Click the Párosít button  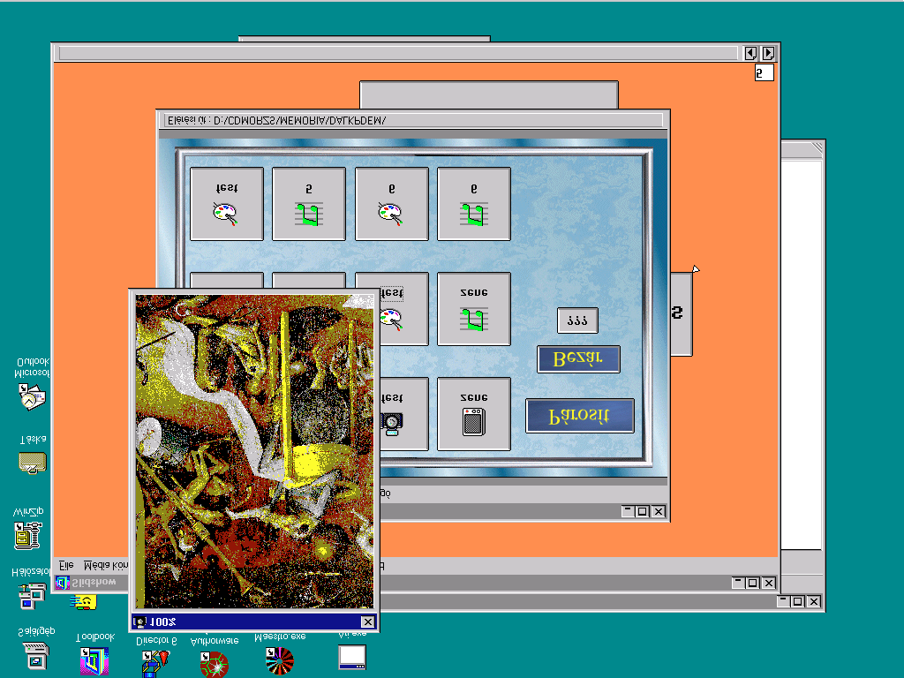point(579,416)
